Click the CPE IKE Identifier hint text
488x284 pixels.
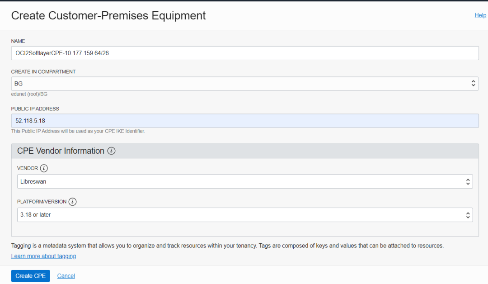78,131
